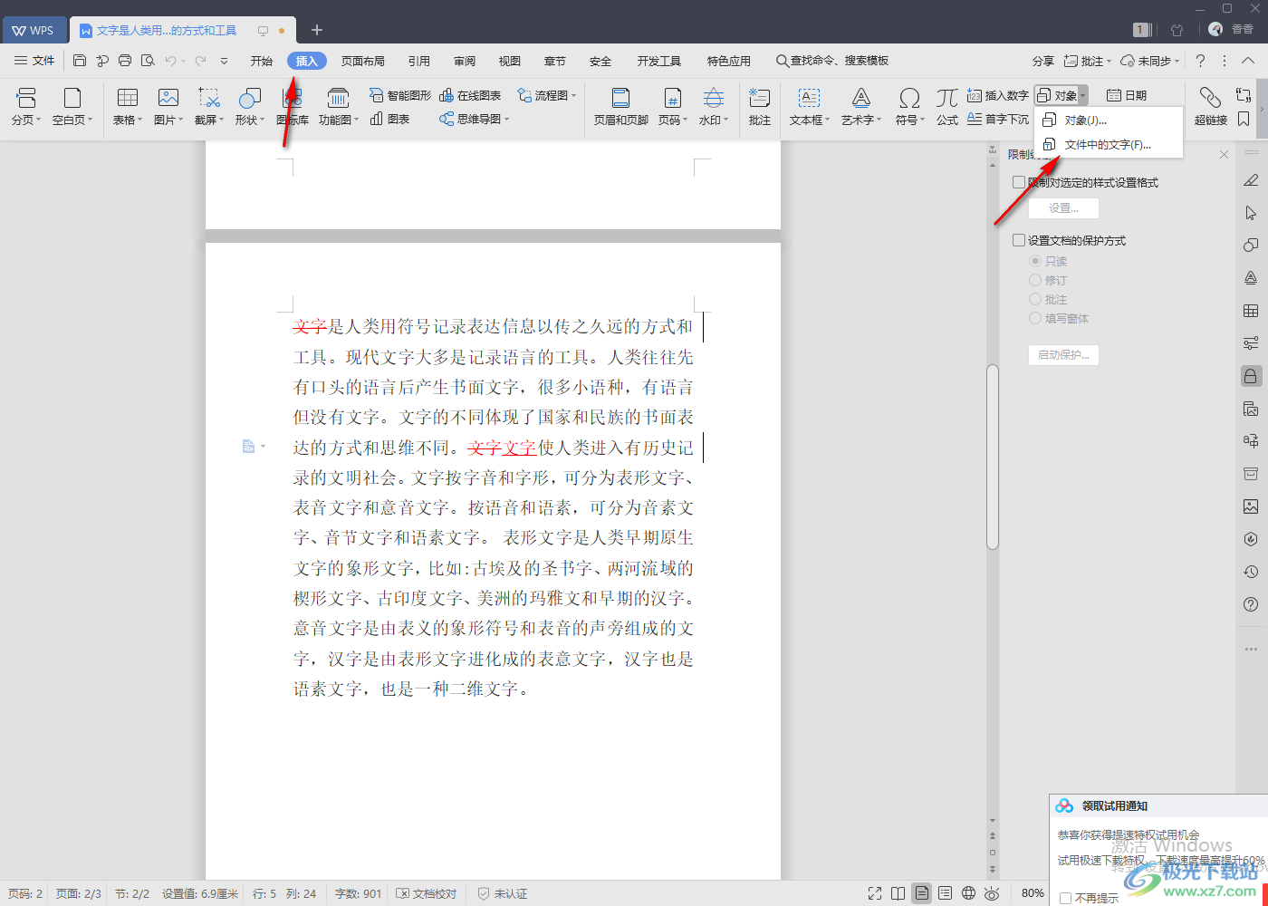
Task: Click 插入数字 insert number button
Action: 998,95
